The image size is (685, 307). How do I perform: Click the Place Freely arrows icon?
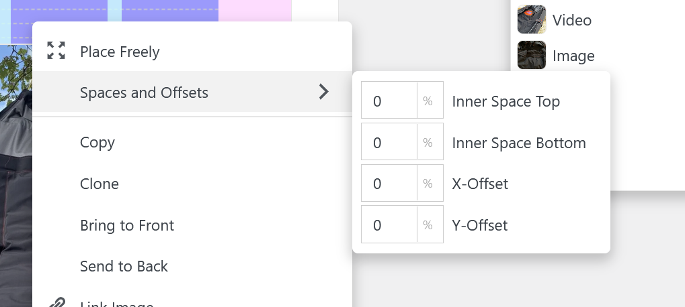[x=56, y=51]
